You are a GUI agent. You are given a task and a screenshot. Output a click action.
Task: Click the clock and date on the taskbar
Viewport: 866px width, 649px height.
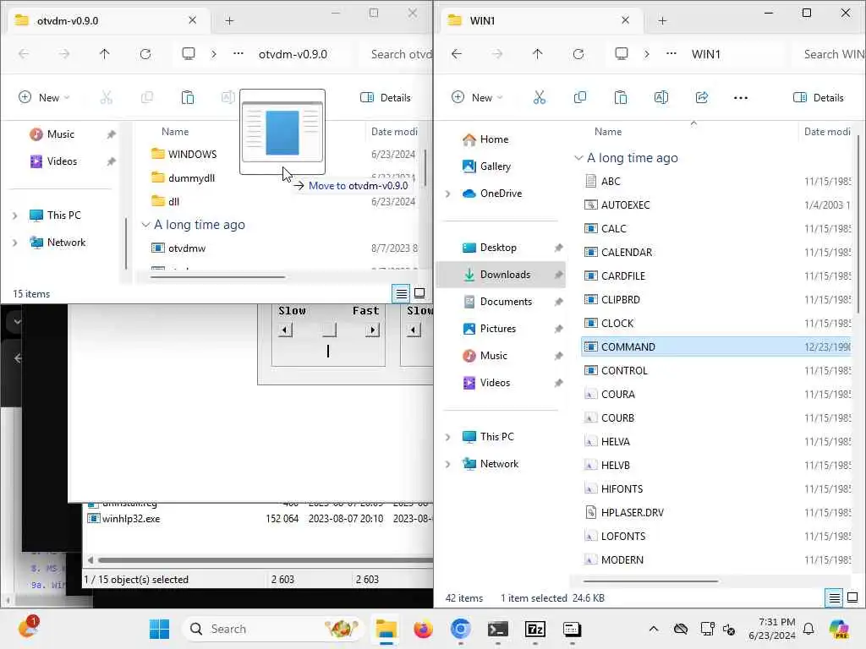click(x=771, y=629)
